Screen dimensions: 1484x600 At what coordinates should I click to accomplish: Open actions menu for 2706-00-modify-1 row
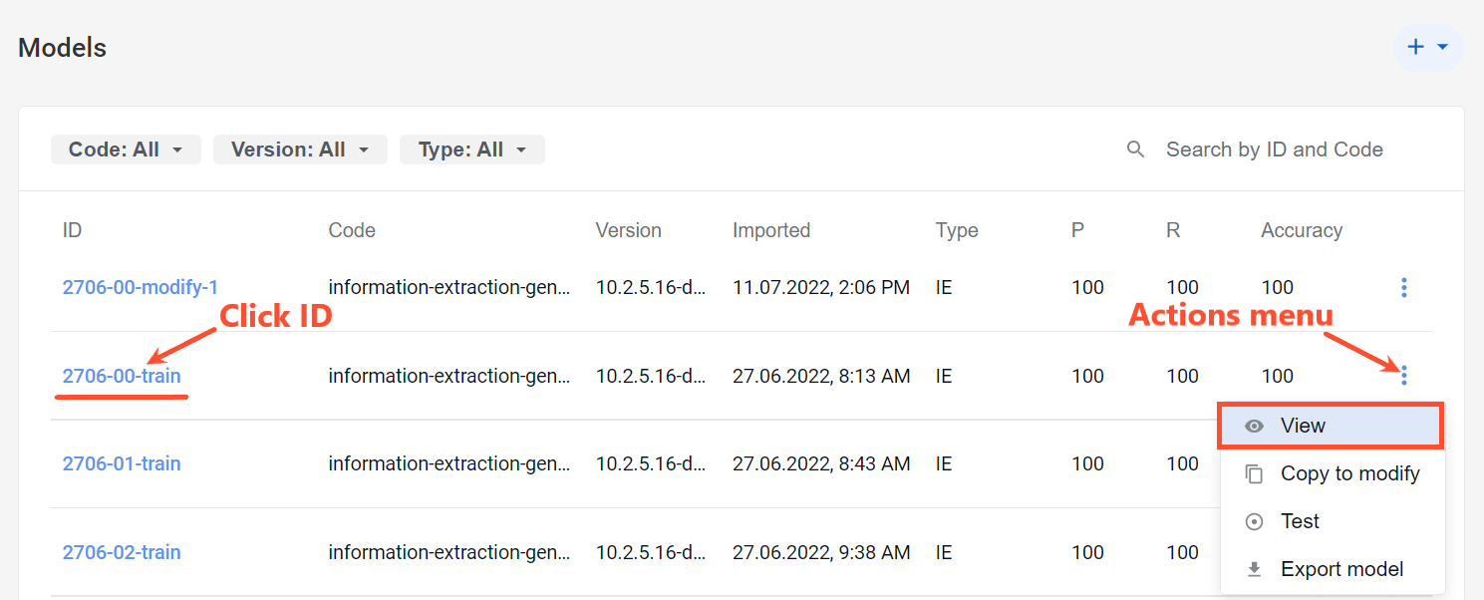[1403, 288]
